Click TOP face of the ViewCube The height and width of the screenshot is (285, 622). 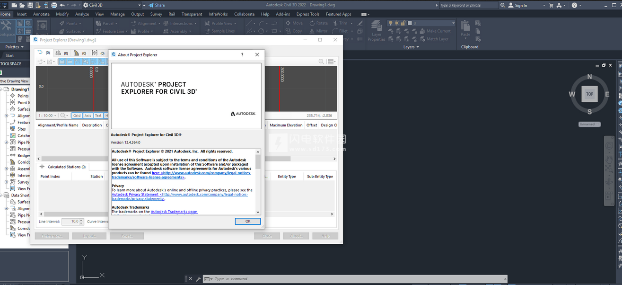pos(589,94)
